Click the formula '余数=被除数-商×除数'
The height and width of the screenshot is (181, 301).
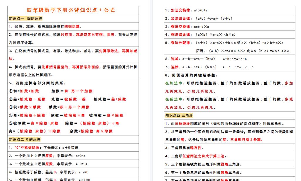pyautogui.click(x=91, y=131)
